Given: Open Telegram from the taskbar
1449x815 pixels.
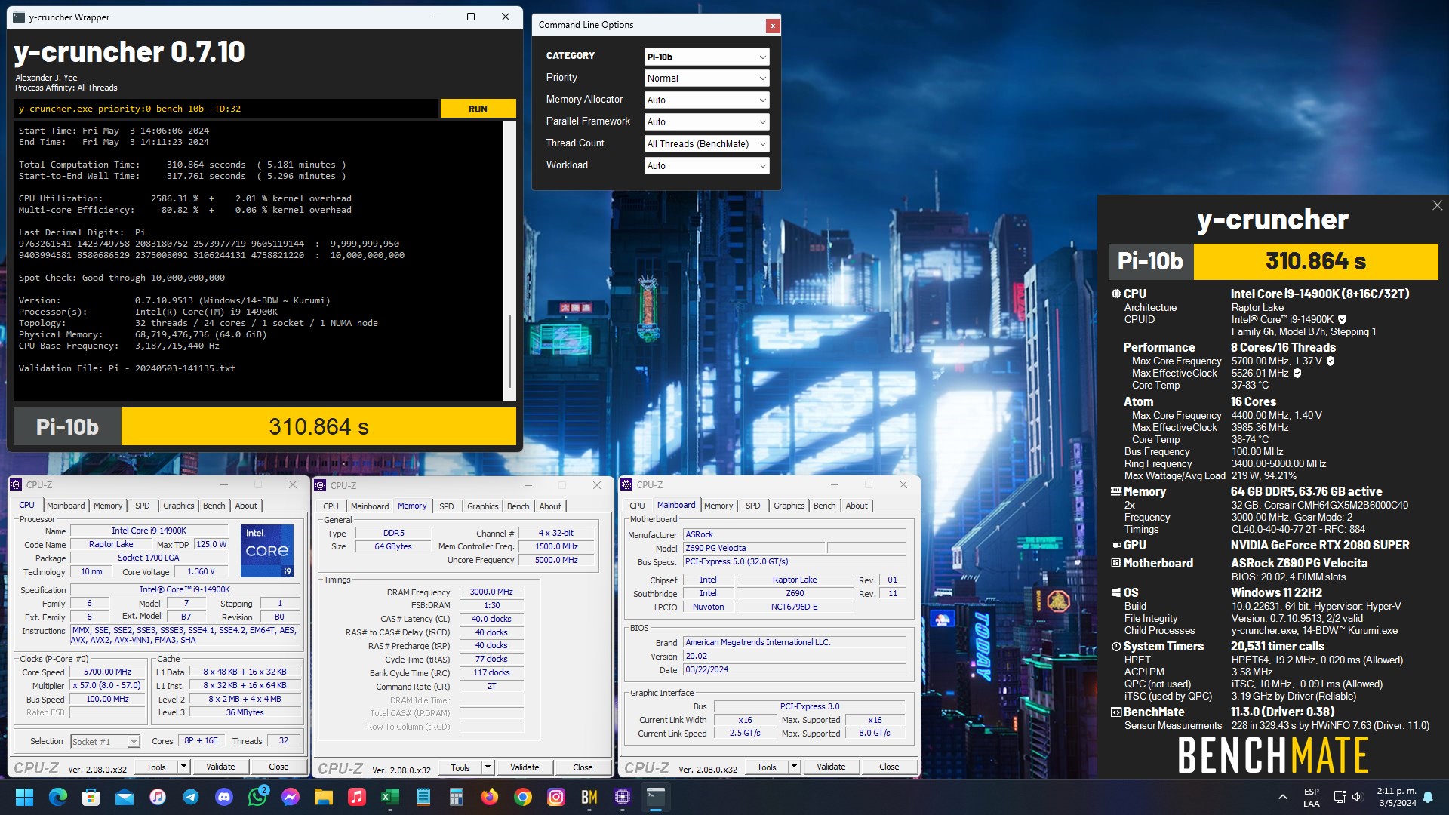Looking at the screenshot, I should [191, 797].
